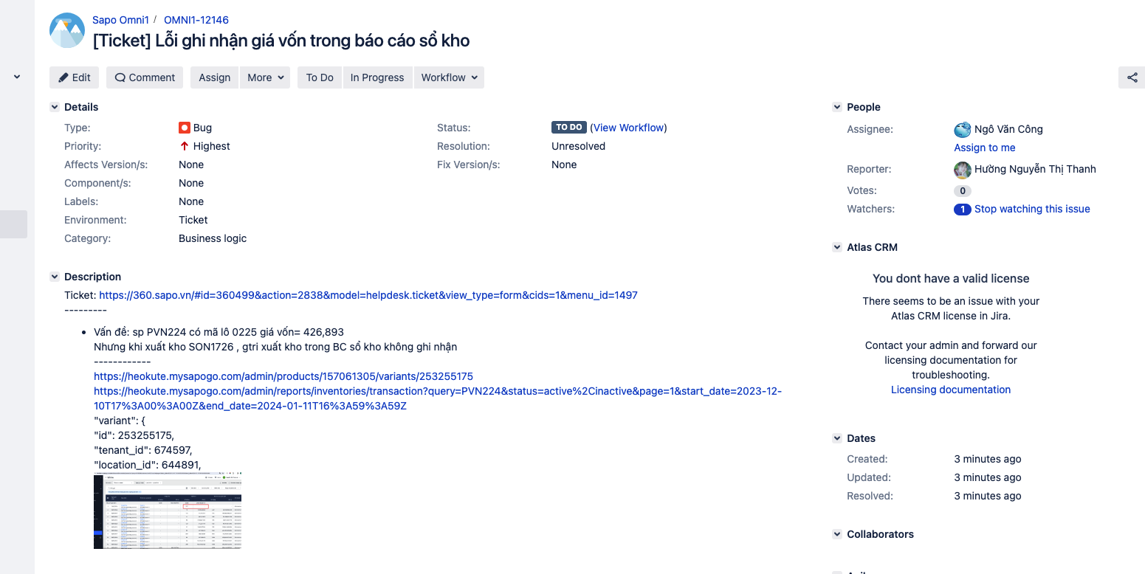Click the Hường Nguyễn Thị Thanh reporter name
The height and width of the screenshot is (574, 1145).
pos(1035,169)
